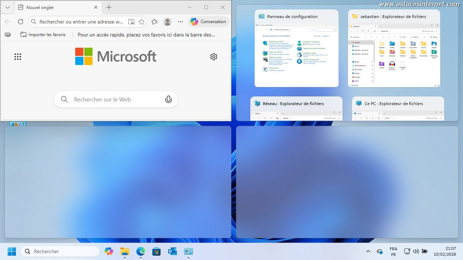Screen dimensions: 463x260
Task: Select the Nouvel onglet tab
Action: click(x=54, y=7)
